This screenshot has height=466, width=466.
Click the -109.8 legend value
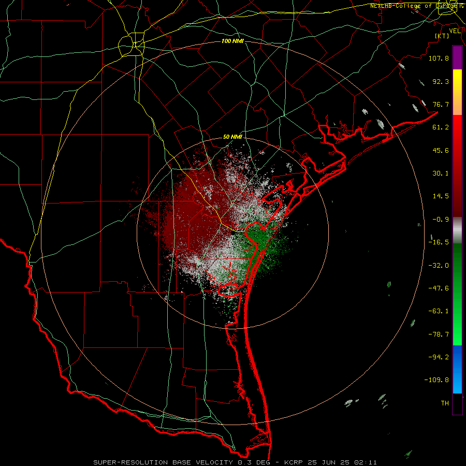point(436,380)
